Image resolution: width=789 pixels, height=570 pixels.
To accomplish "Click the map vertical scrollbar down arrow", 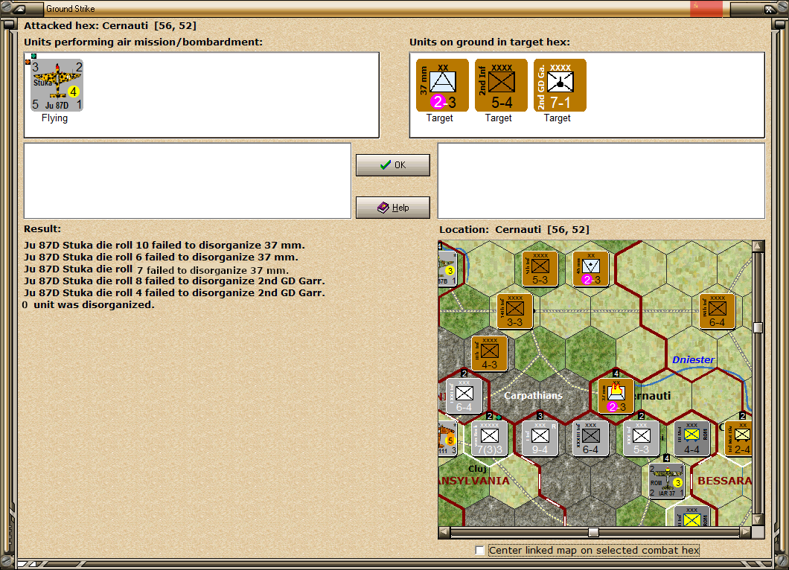I will [x=758, y=519].
